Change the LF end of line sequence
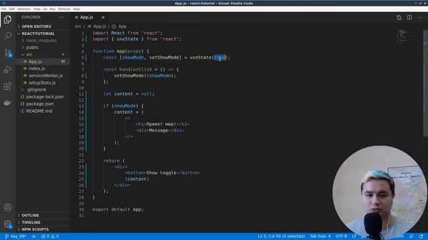Screen dimensions: 428x240 pos(354,236)
